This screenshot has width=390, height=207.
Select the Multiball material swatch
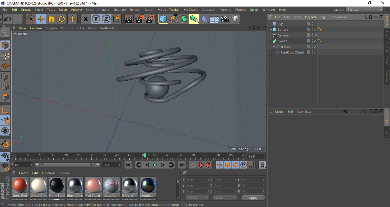pos(148,187)
